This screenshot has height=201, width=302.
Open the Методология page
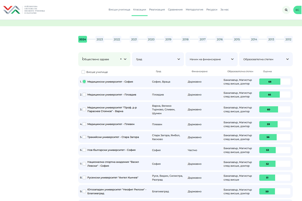(194, 10)
